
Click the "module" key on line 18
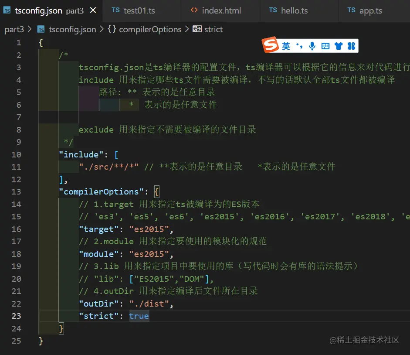[x=98, y=254]
